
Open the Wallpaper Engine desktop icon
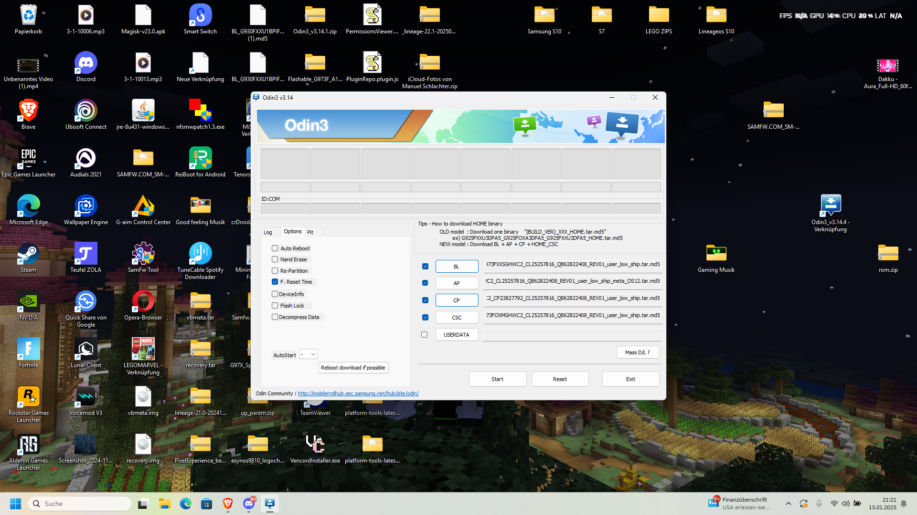[86, 206]
